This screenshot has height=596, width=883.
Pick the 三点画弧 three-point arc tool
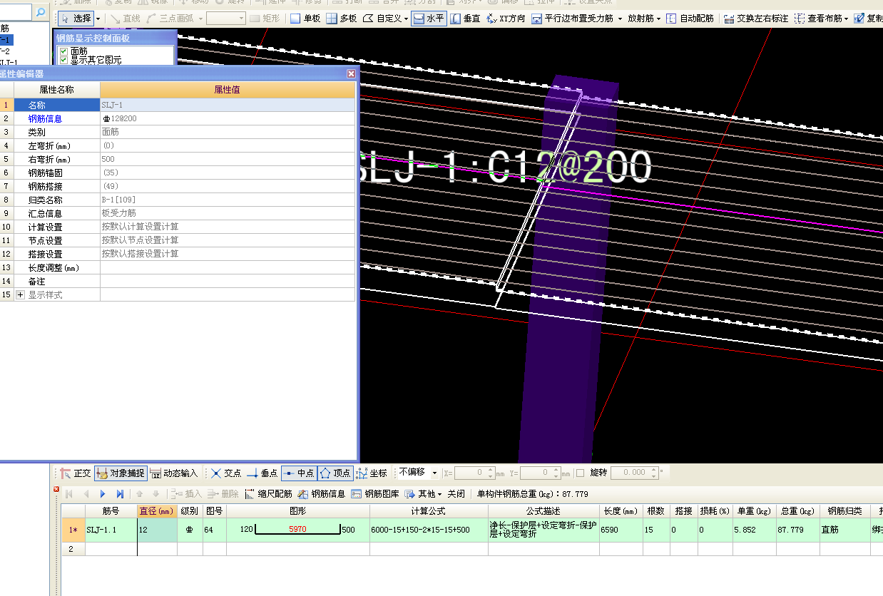tap(169, 19)
